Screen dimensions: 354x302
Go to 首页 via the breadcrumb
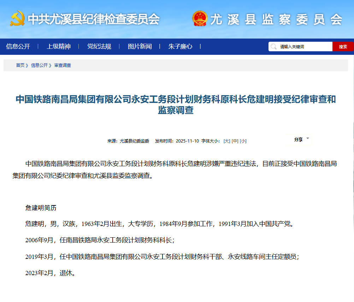[20, 65]
